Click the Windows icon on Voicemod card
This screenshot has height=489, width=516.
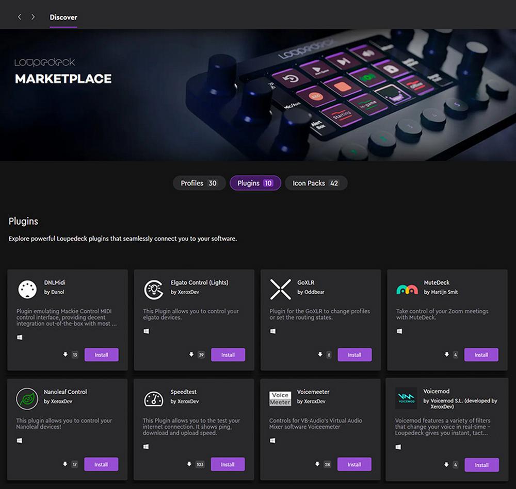coord(398,447)
